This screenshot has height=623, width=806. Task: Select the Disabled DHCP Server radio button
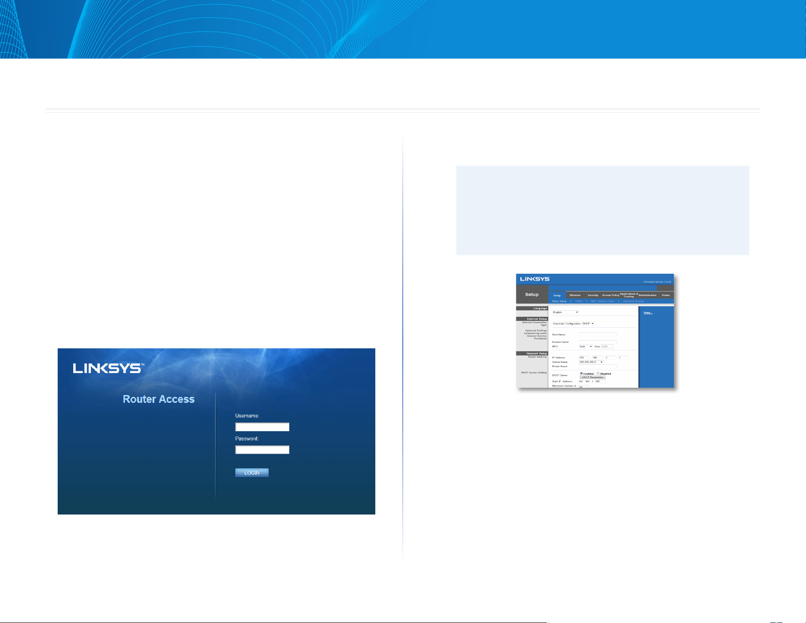pos(598,374)
